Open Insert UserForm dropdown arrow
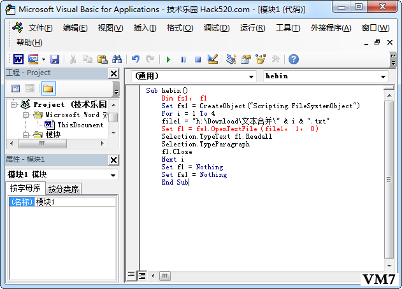Image resolution: width=402 pixels, height=289 pixels. point(43,60)
